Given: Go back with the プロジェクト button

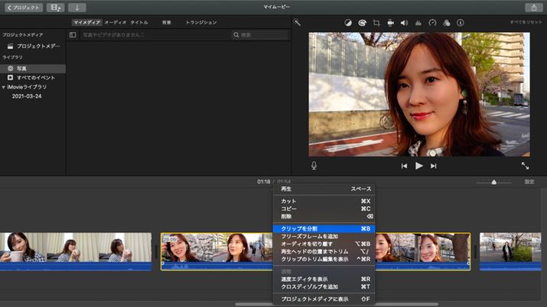Looking at the screenshot, I should 24,8.
